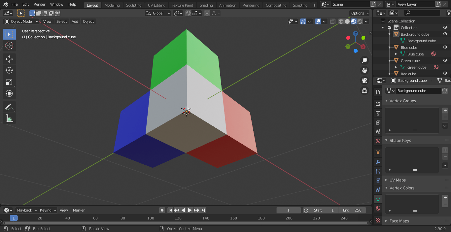Uncheck the Collection exclude checkbox
The height and width of the screenshot is (232, 451).
coord(390,28)
